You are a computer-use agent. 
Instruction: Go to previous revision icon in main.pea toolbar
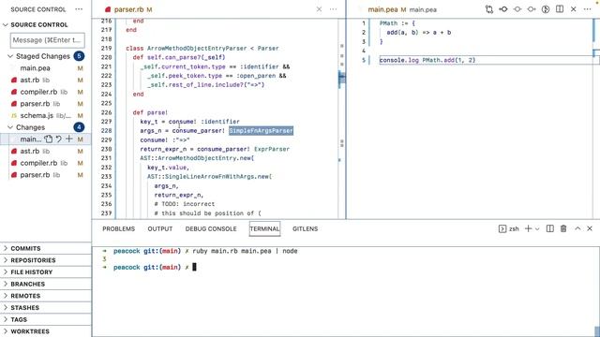point(503,9)
